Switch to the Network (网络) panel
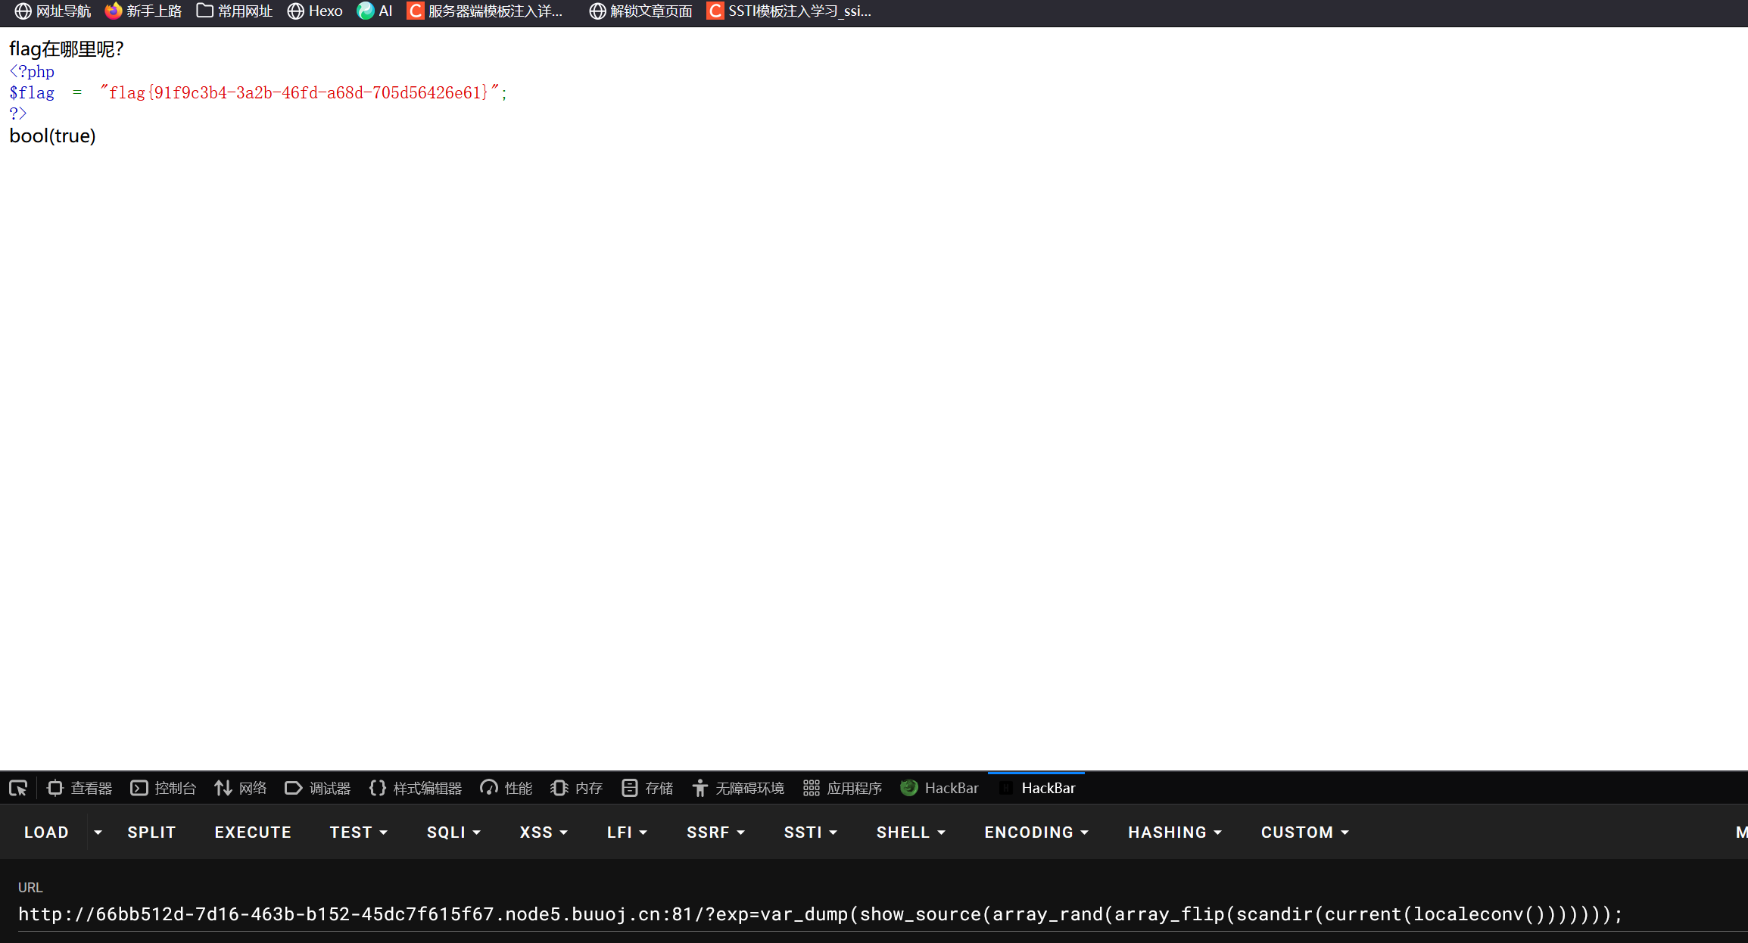Image resolution: width=1748 pixels, height=943 pixels. click(x=241, y=789)
